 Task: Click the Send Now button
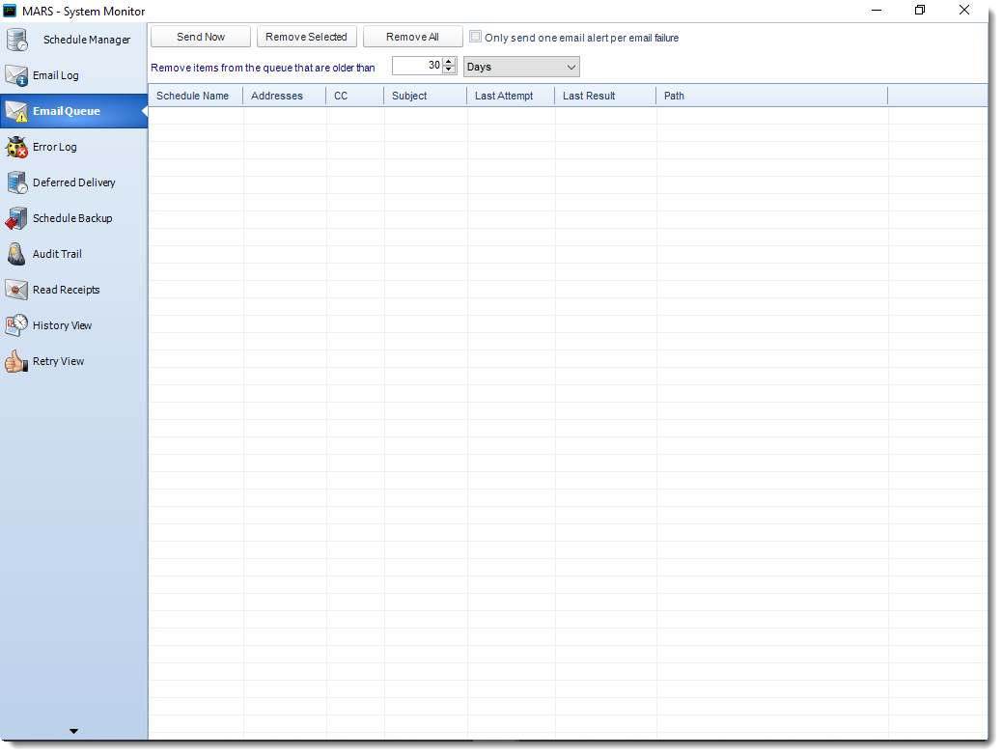201,37
